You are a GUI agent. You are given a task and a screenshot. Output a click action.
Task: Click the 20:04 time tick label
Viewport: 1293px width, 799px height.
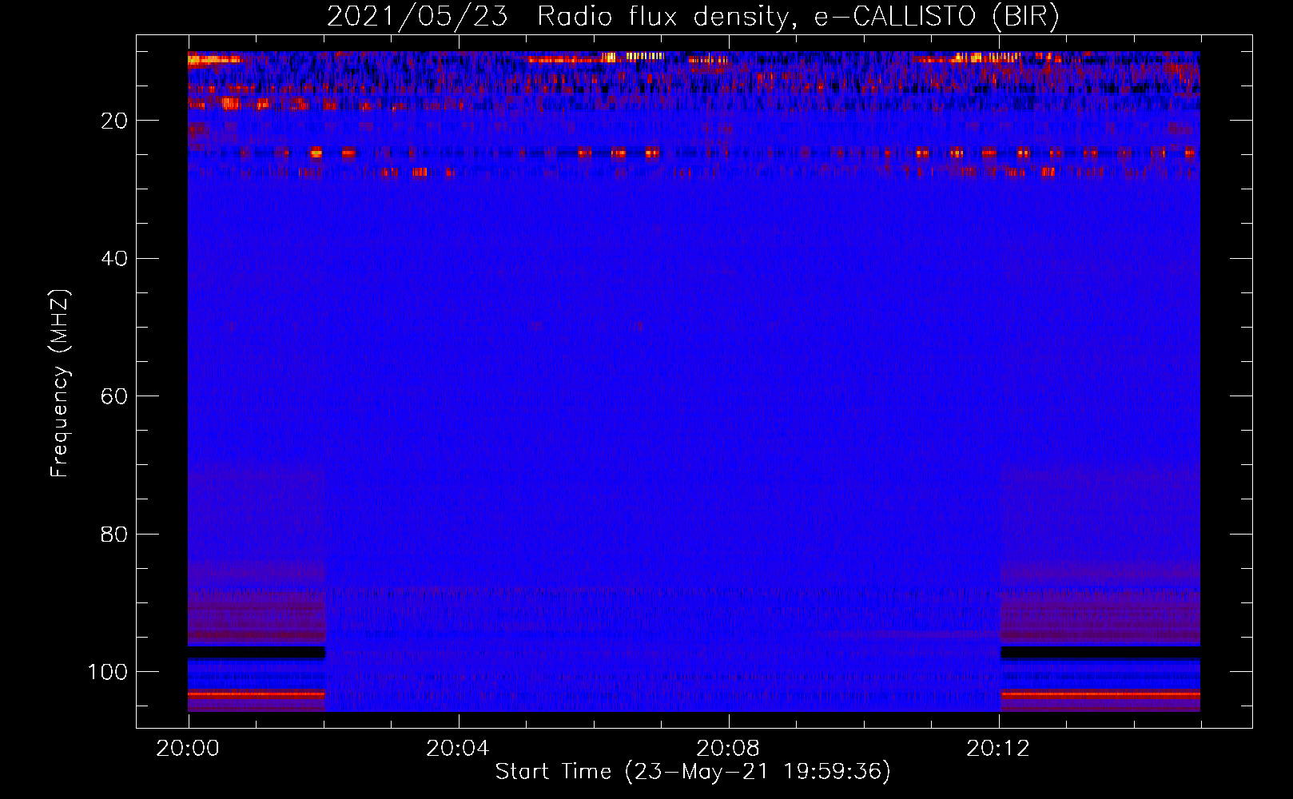pyautogui.click(x=458, y=749)
